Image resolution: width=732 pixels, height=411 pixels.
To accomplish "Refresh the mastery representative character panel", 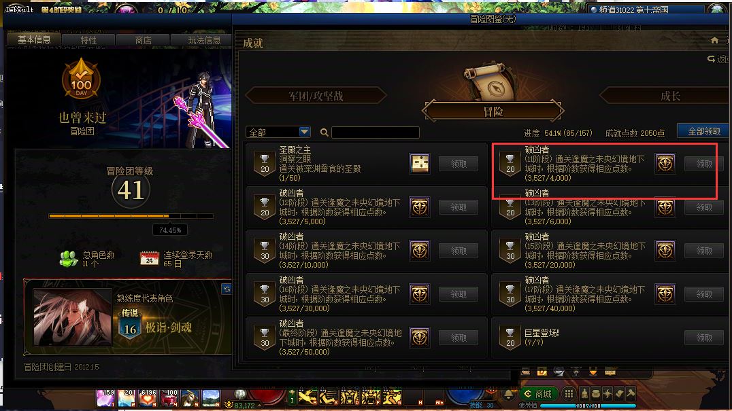I will pyautogui.click(x=227, y=289).
